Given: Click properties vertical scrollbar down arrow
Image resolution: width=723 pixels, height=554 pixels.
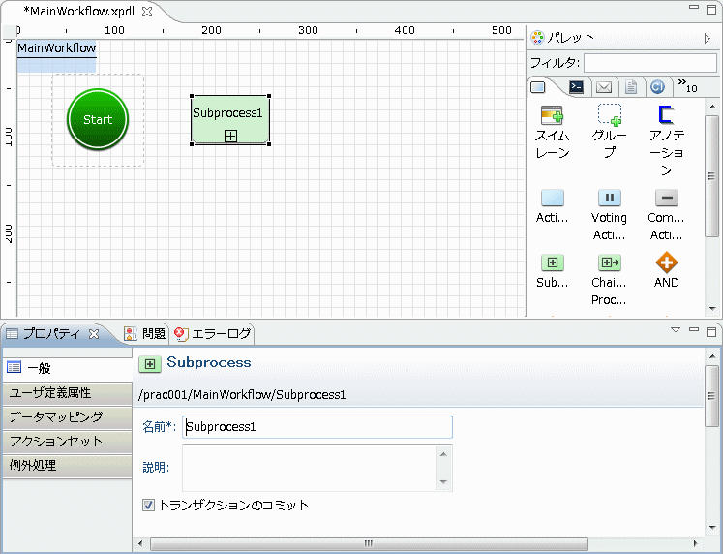Looking at the screenshot, I should (x=712, y=527).
